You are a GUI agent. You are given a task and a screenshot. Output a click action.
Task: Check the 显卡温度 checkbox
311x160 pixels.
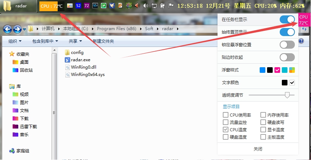tap(263, 130)
